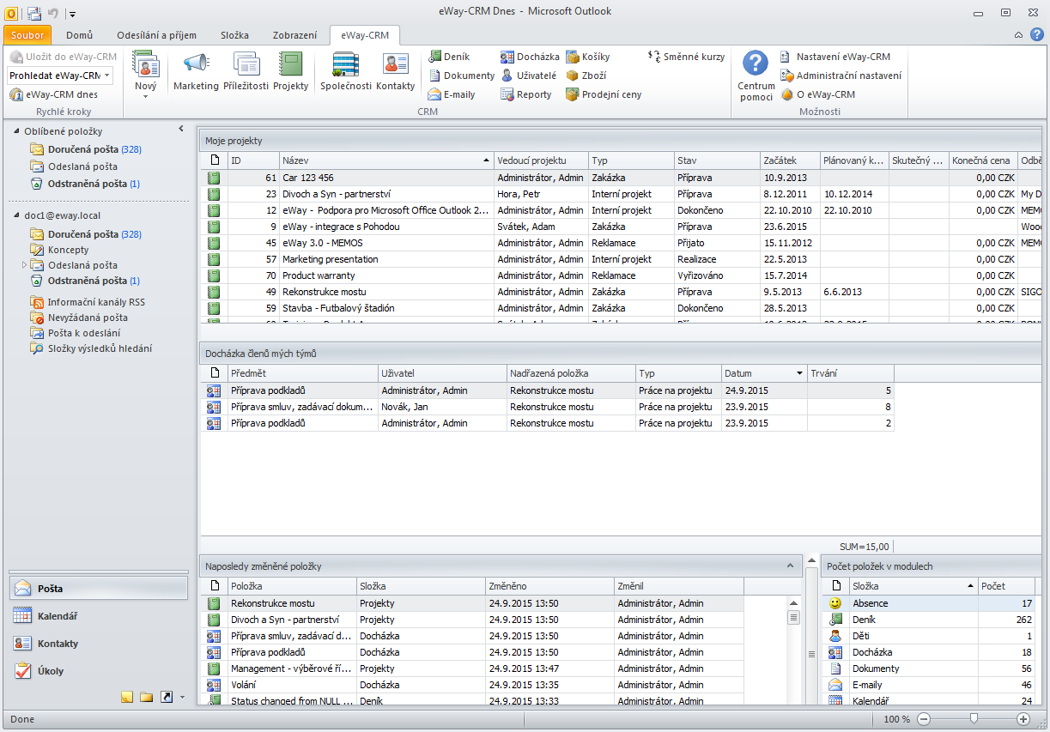This screenshot has height=732, width=1050.
Task: Open Administrační nastavení
Action: [841, 76]
